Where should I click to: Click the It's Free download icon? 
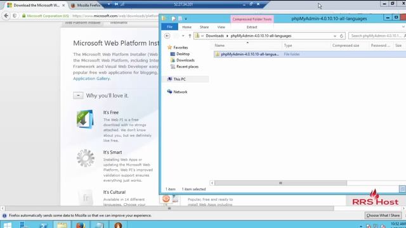pos(85,119)
